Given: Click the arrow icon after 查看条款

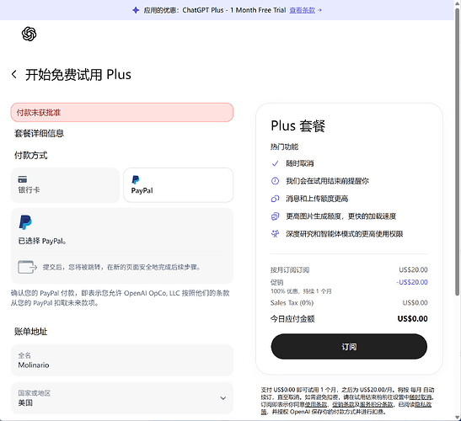Looking at the screenshot, I should click(319, 10).
